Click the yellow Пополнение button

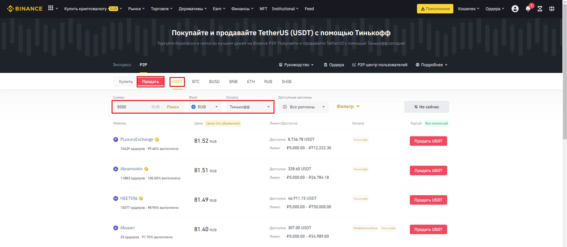pos(435,9)
